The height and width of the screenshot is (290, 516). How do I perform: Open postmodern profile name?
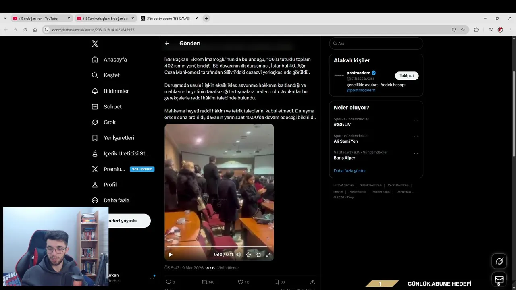(358, 72)
